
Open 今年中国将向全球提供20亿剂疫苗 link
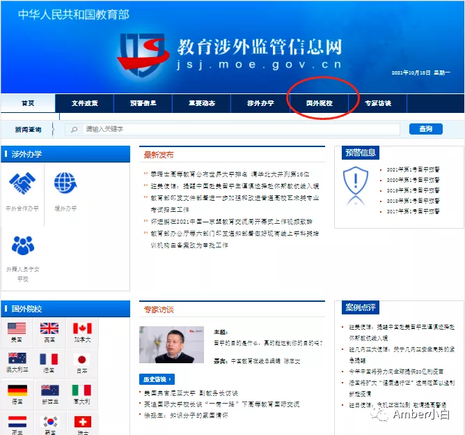click(x=396, y=372)
